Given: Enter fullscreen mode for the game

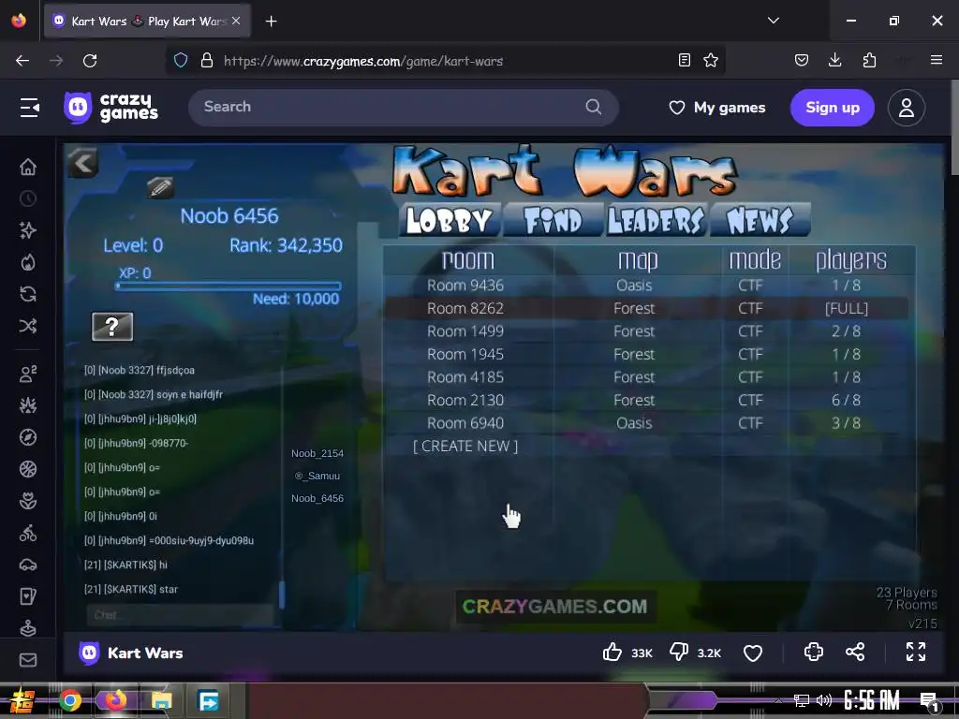Looking at the screenshot, I should 916,652.
